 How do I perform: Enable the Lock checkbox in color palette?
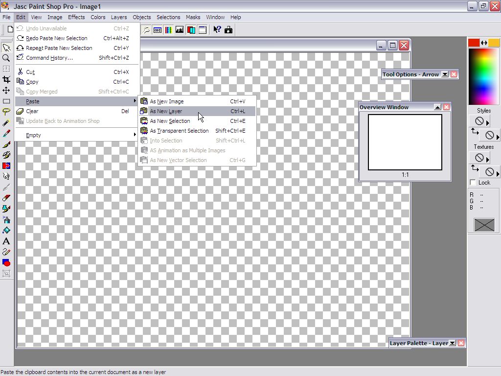pos(473,183)
